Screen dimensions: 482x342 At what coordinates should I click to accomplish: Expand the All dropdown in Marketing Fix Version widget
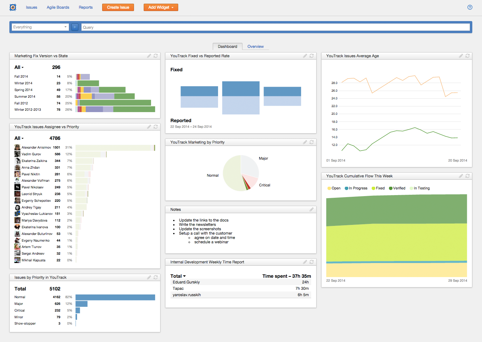19,67
